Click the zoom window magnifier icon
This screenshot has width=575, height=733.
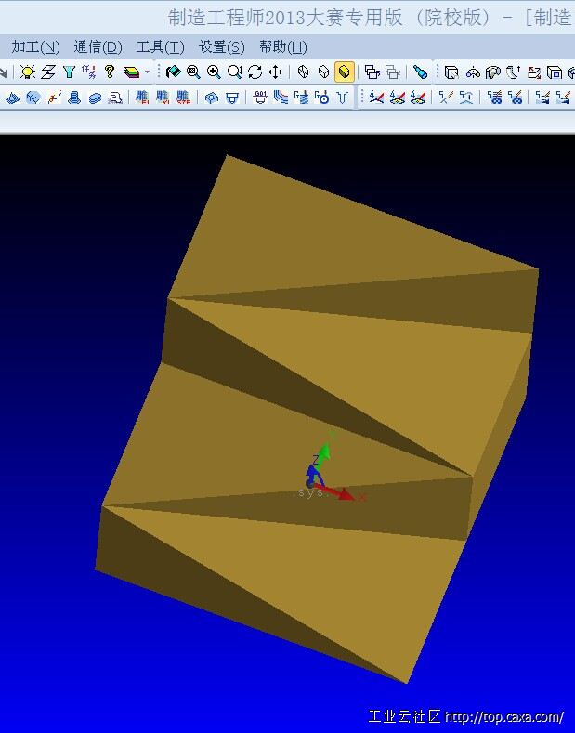(x=193, y=72)
